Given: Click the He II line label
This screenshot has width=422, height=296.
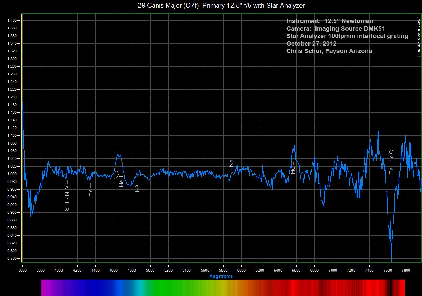Looking at the screenshot, I should (121, 179).
